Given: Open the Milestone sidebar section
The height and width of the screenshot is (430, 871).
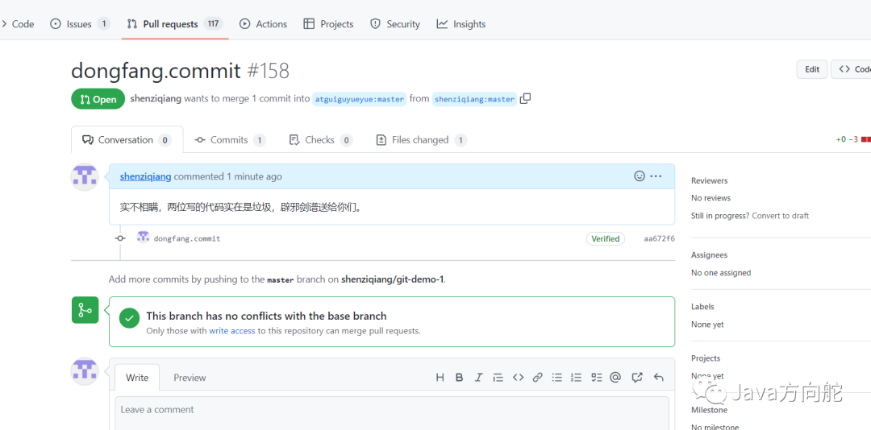Looking at the screenshot, I should (710, 410).
